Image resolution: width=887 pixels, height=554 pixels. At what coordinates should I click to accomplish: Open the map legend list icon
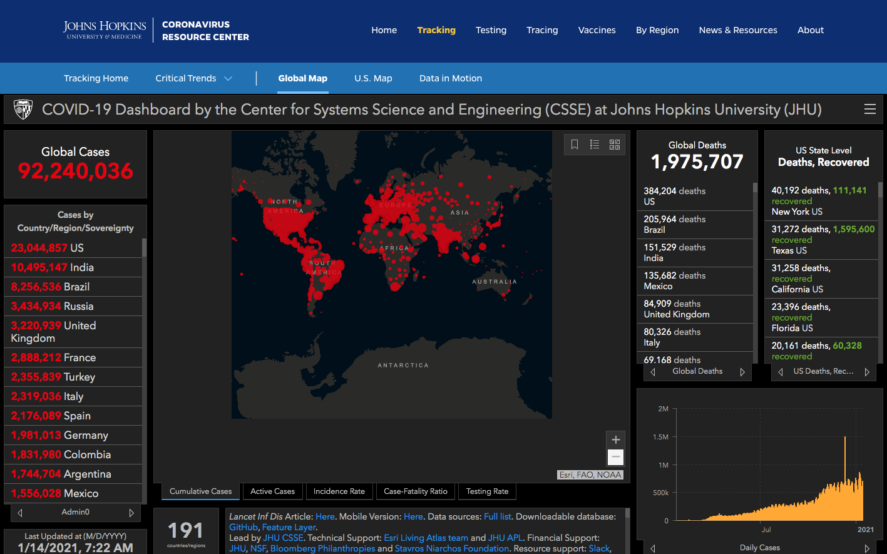tap(595, 145)
